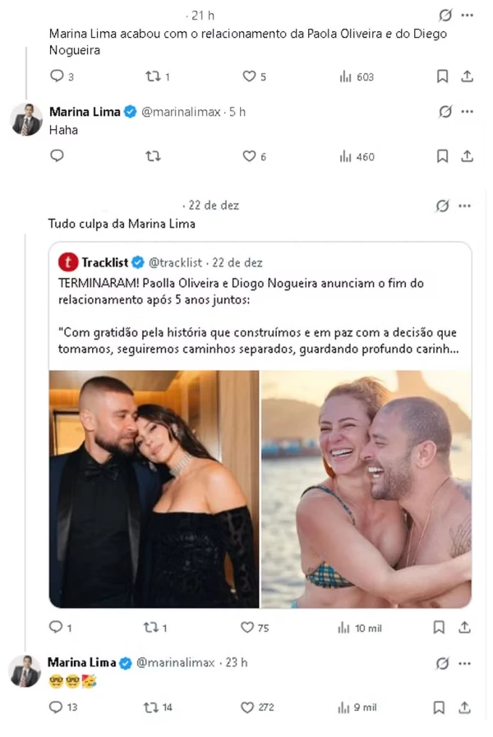The width and height of the screenshot is (493, 737).
Task: Repost the Marina Lima 'Haha' tweet
Action: (x=153, y=156)
